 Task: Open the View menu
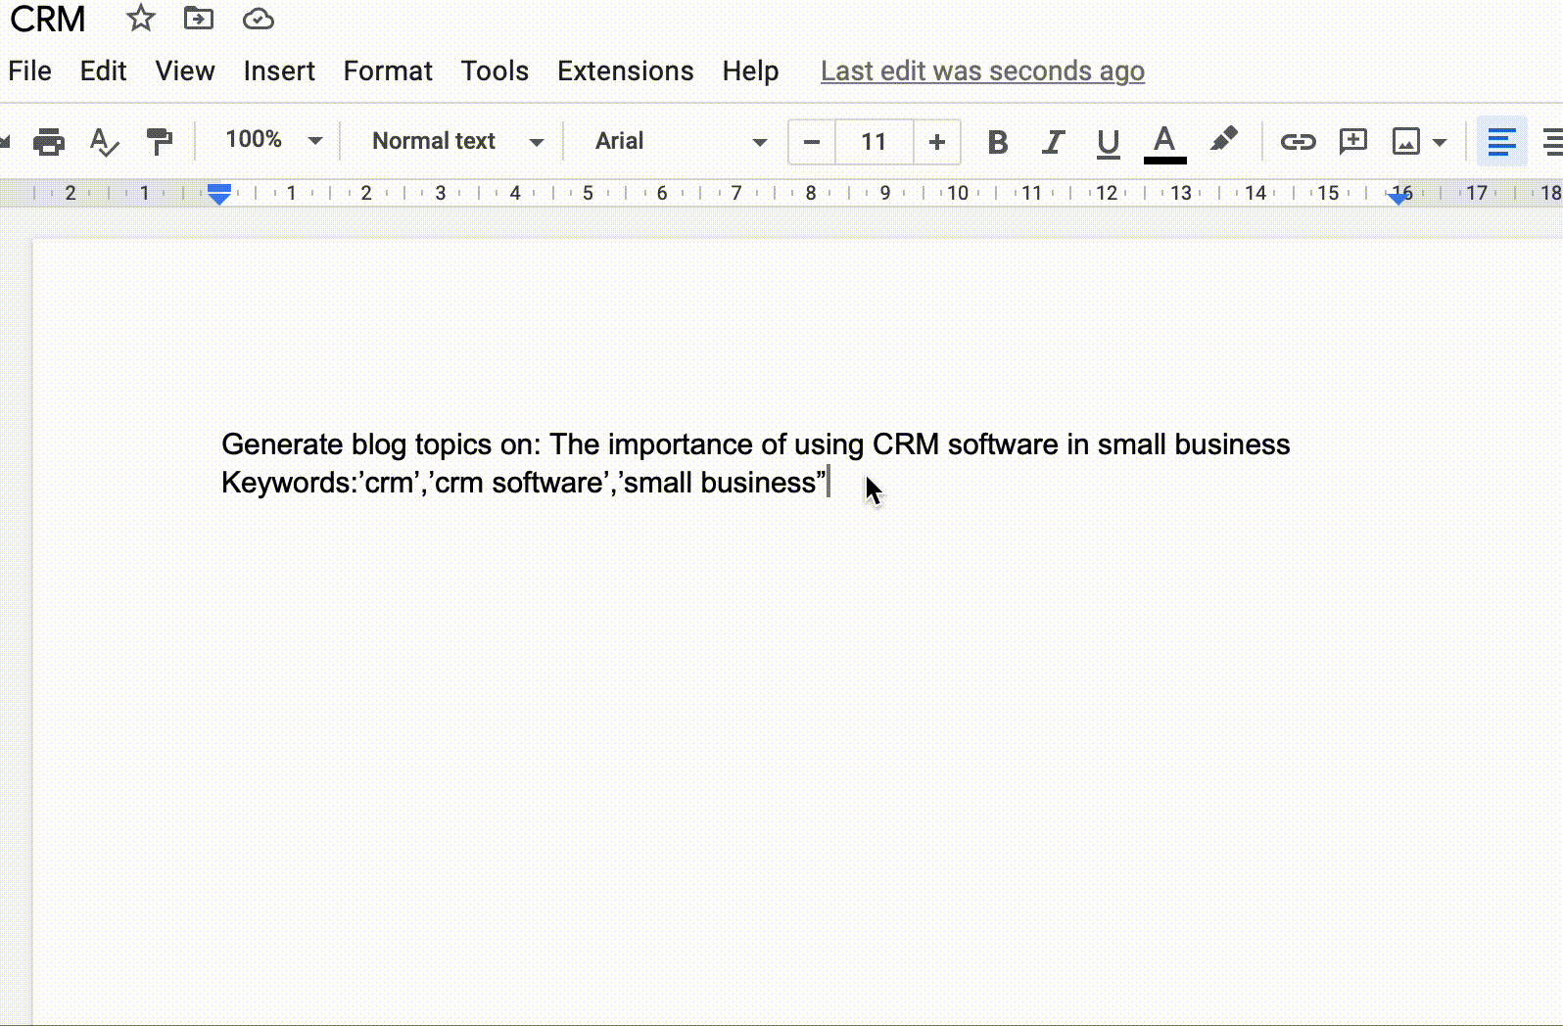[x=185, y=70]
